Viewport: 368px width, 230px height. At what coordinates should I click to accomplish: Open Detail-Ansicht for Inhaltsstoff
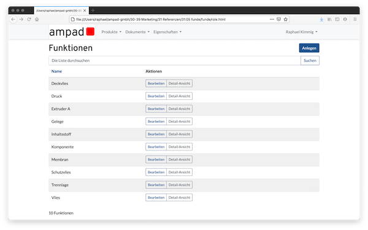coord(179,134)
